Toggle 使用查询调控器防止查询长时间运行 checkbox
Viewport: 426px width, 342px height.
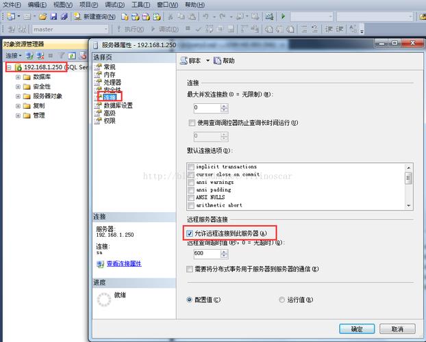[x=192, y=123]
